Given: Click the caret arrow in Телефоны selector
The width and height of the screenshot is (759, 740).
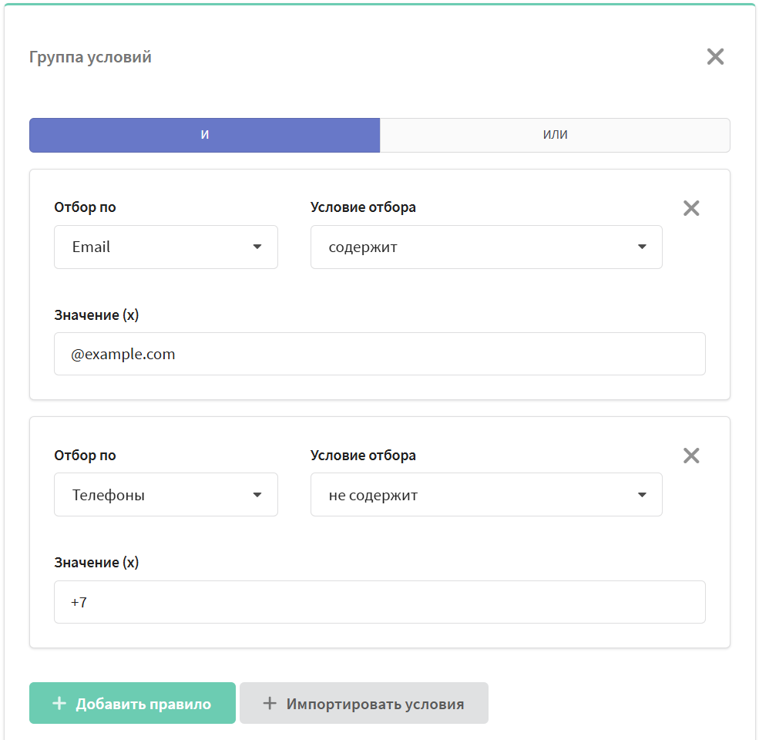Looking at the screenshot, I should point(257,495).
